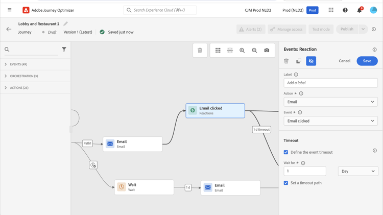Screen dimensions: 383x215
Task: Expand the ORCHESTRATION (3) category
Action: (x=6, y=76)
